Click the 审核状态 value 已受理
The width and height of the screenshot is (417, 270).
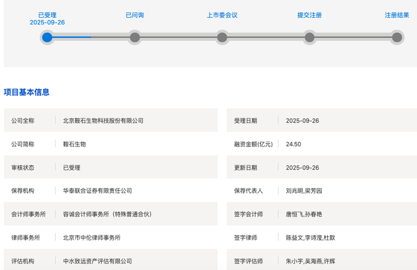pyautogui.click(x=71, y=168)
